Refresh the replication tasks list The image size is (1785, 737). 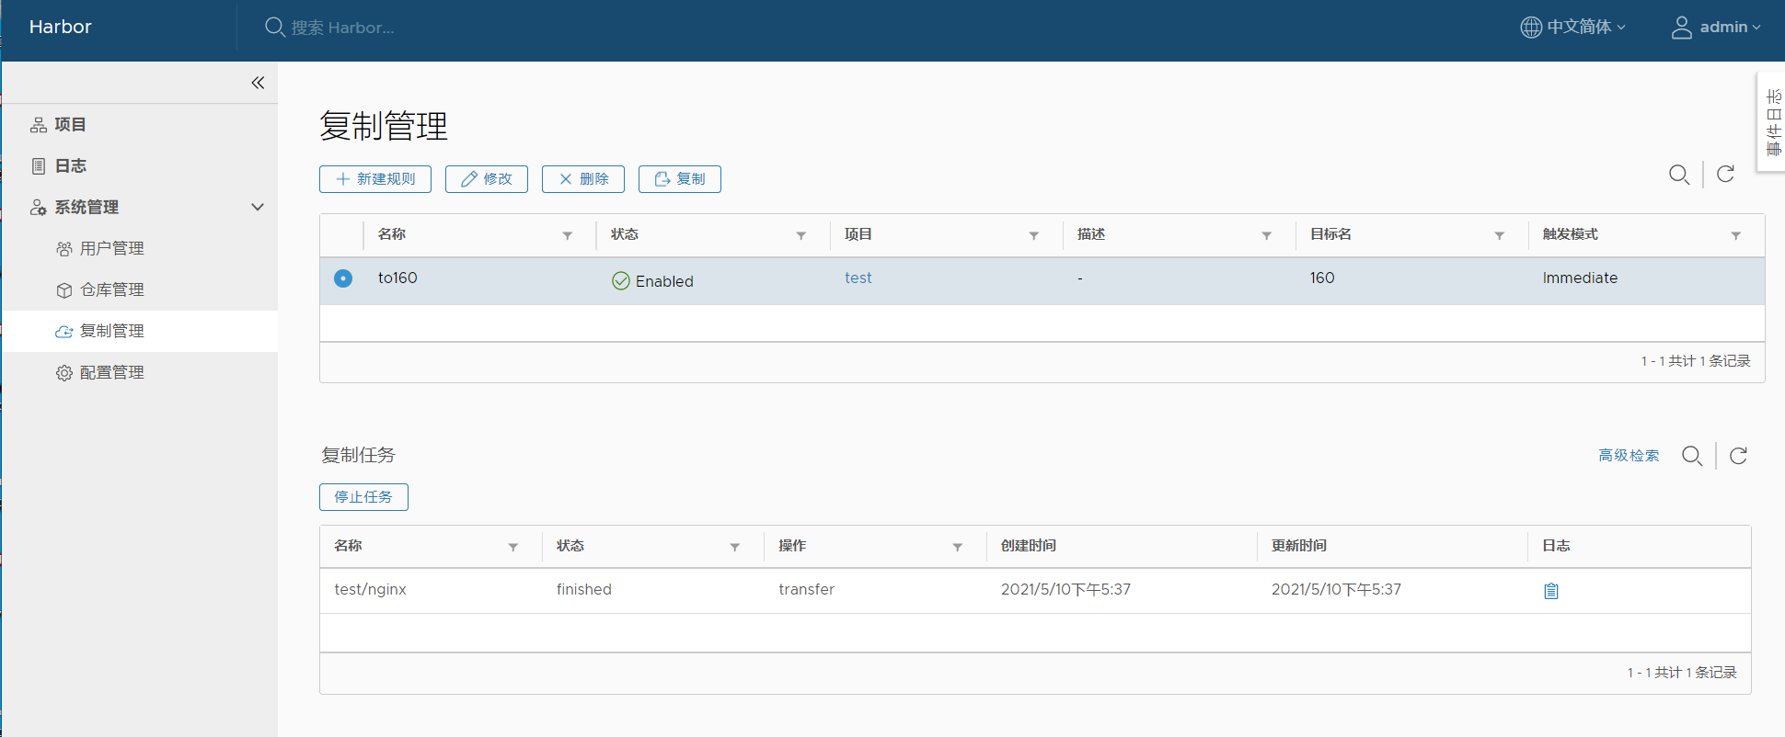(1738, 456)
